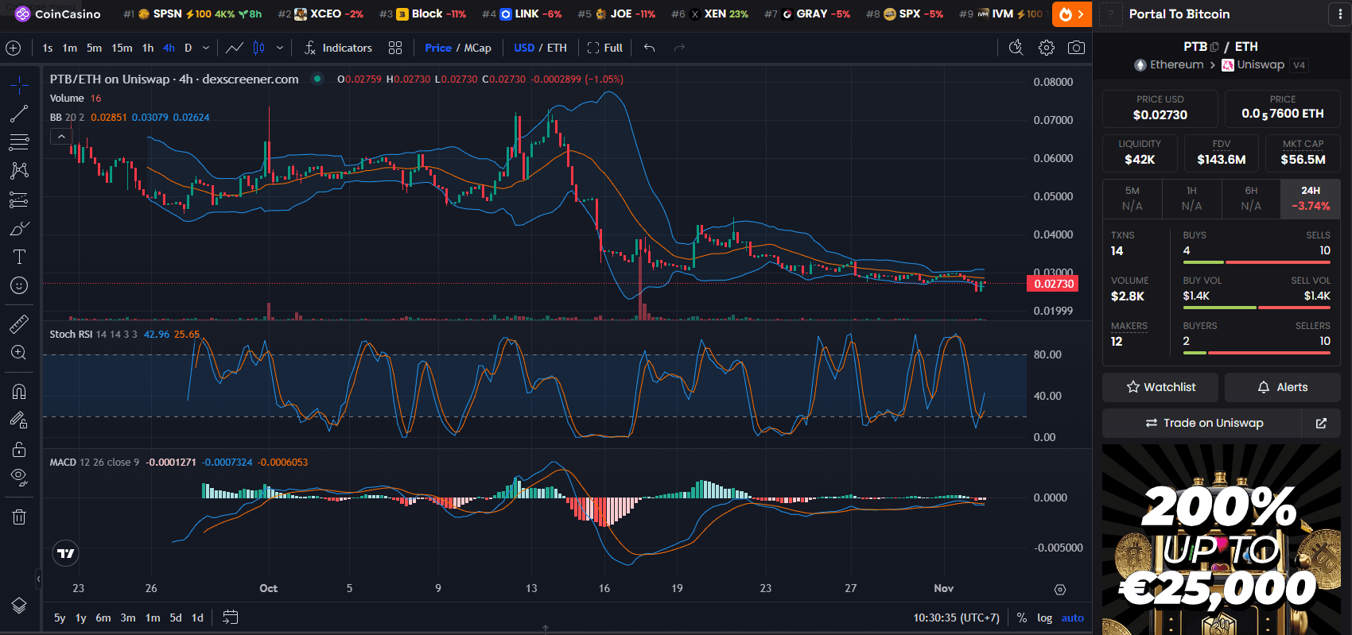Select the 1h timeframe
This screenshot has width=1352, height=635.
coord(148,48)
